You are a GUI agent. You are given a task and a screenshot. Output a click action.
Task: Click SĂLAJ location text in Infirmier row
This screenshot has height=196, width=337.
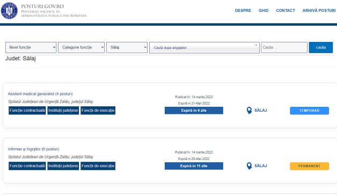click(x=261, y=166)
